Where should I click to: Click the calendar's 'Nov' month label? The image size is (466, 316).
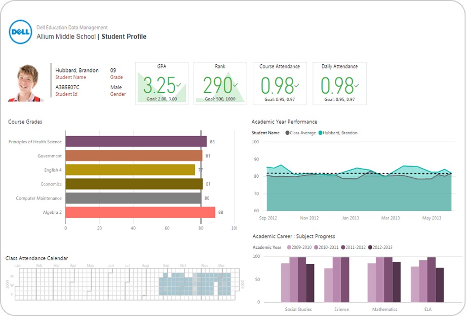(205, 265)
